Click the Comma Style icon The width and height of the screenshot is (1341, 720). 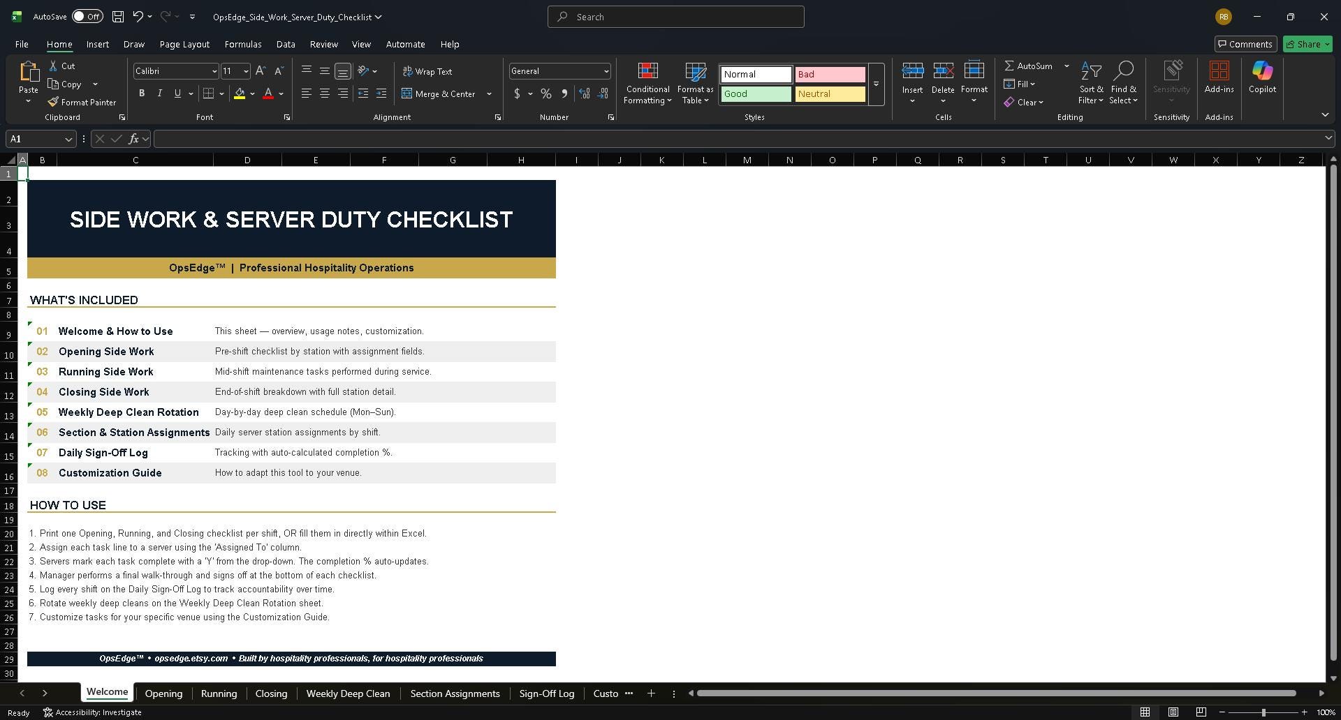click(x=564, y=93)
